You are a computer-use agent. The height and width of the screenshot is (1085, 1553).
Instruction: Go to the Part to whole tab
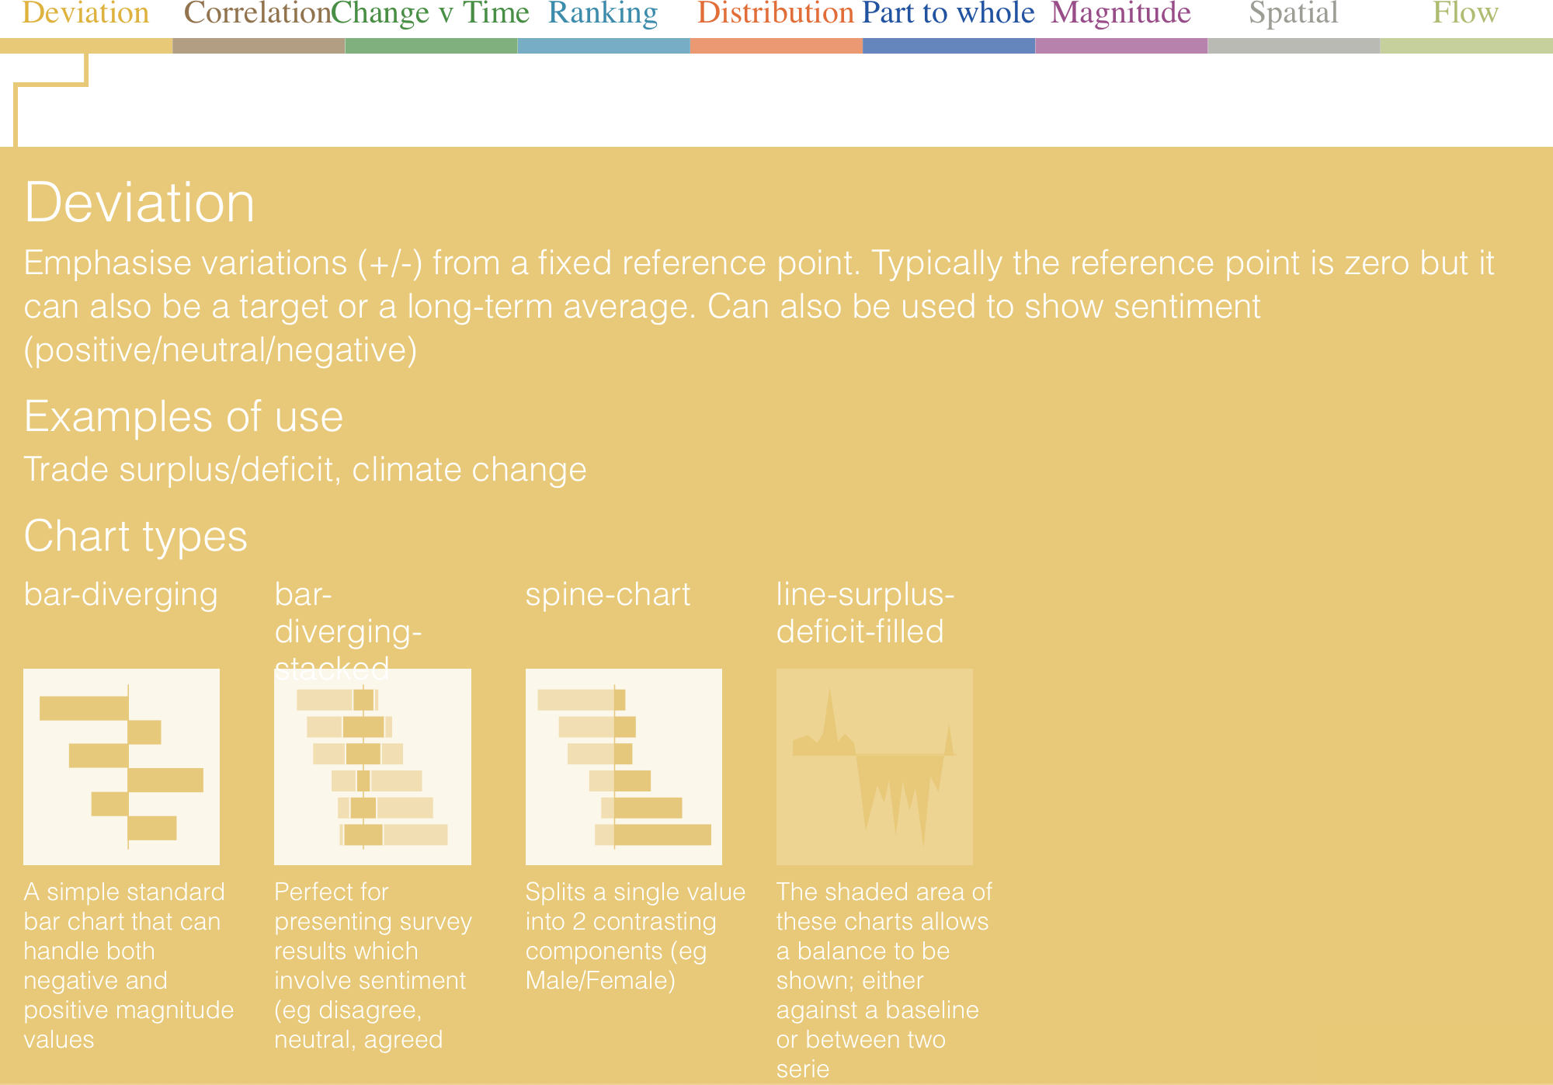[x=948, y=13]
